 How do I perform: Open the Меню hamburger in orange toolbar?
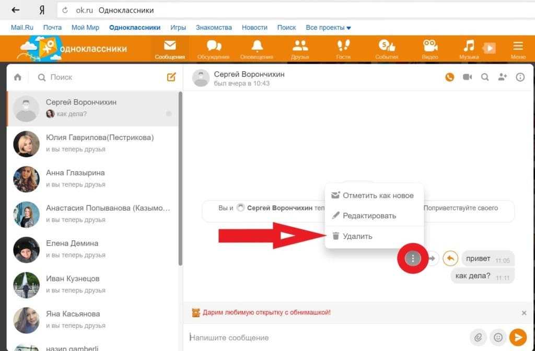[x=518, y=49]
